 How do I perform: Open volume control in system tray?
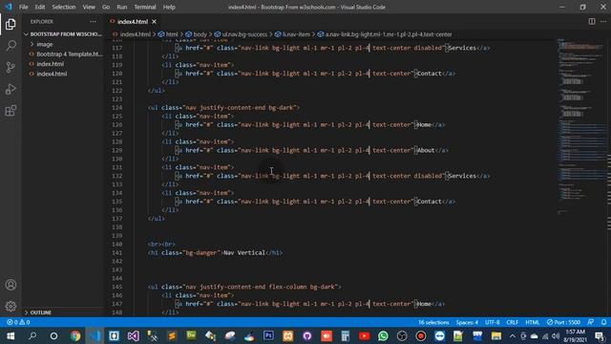click(556, 335)
